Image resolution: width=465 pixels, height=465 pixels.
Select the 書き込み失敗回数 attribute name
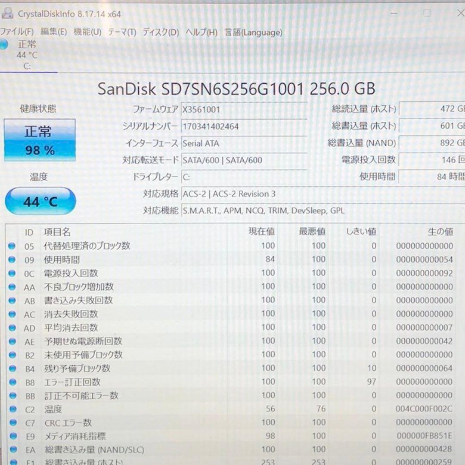pyautogui.click(x=79, y=301)
